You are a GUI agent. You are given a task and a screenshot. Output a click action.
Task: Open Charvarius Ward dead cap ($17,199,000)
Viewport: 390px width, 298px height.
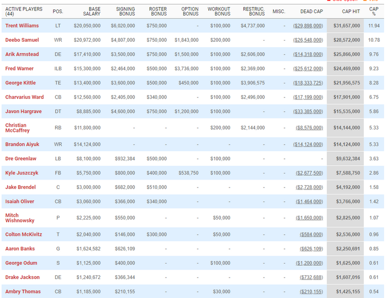308,97
